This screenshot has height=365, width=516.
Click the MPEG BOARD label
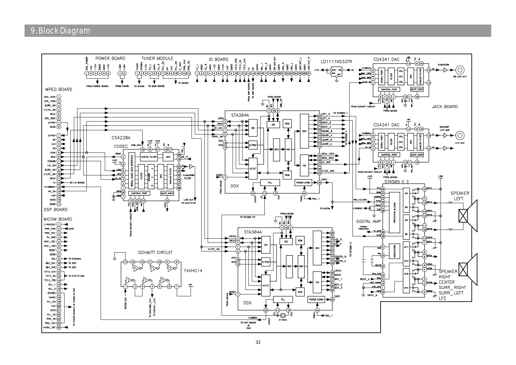coord(58,89)
